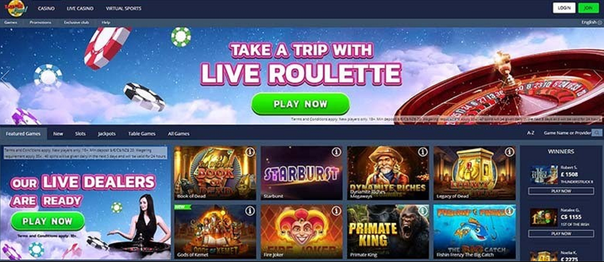
Task: Switch to the Jackpots tab
Action: click(107, 134)
